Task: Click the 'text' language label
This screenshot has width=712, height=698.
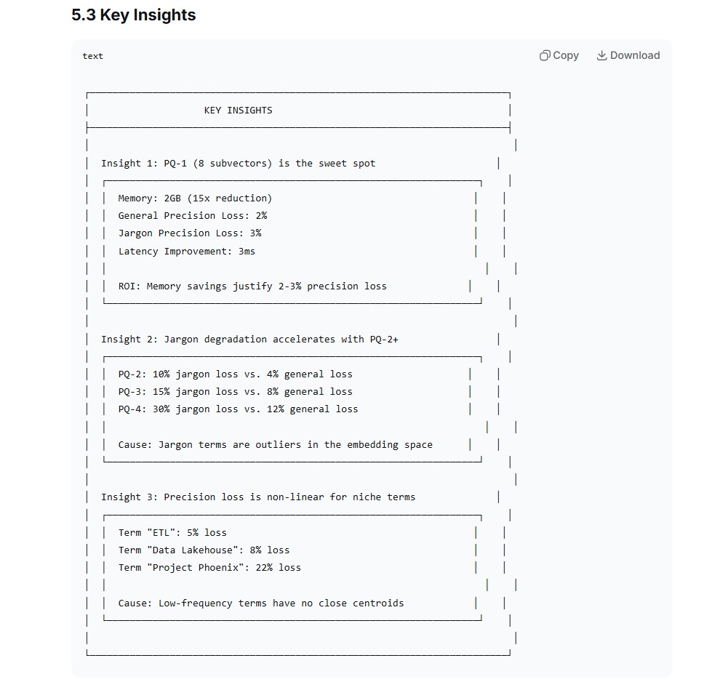Action: (92, 56)
